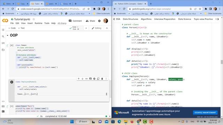Open Code snippets from the sidebar bottom
The image size is (223, 125).
coord(3,101)
